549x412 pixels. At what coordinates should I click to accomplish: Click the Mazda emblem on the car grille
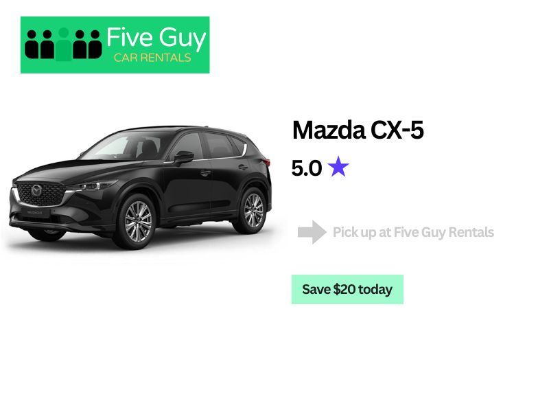point(36,191)
